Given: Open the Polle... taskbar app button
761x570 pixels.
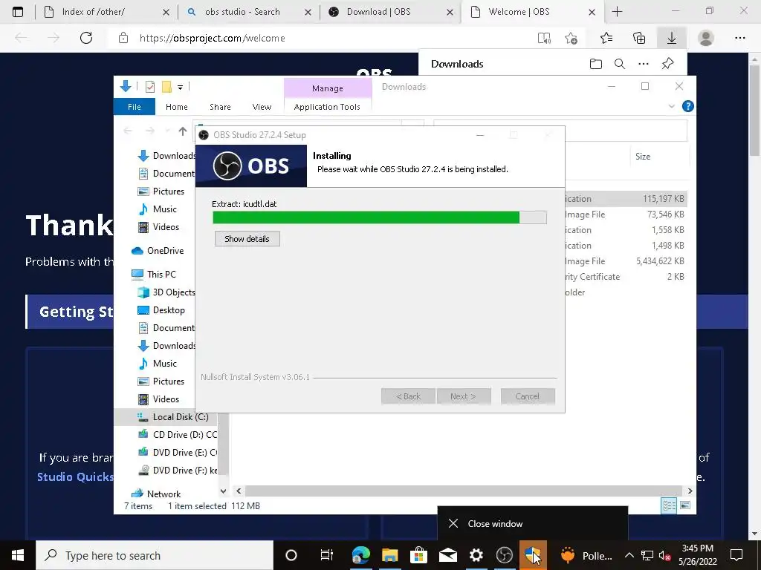Looking at the screenshot, I should [x=586, y=555].
